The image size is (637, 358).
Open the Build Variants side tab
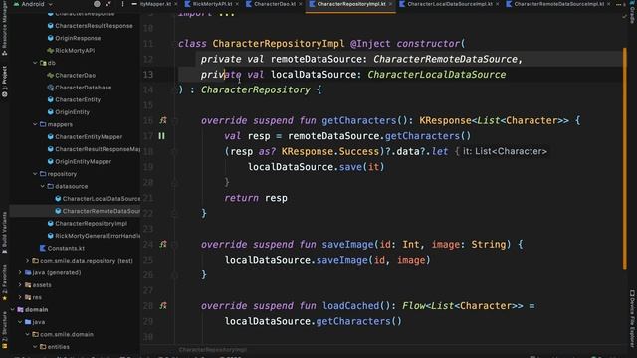click(x=4, y=233)
